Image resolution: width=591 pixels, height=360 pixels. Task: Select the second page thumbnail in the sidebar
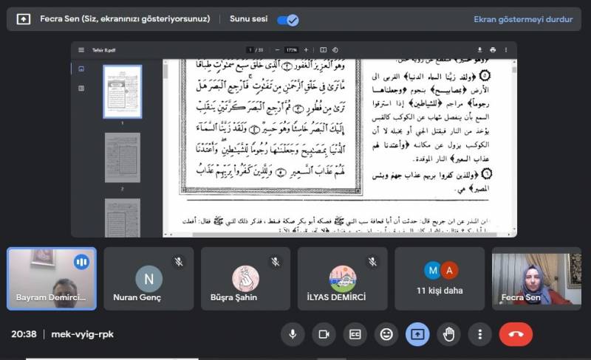pos(122,158)
